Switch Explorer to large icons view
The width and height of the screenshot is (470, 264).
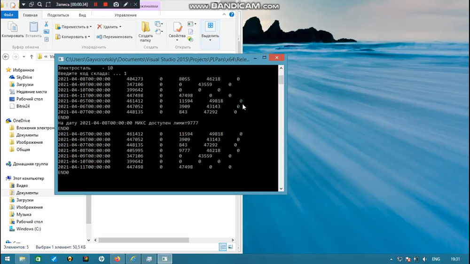point(230,247)
